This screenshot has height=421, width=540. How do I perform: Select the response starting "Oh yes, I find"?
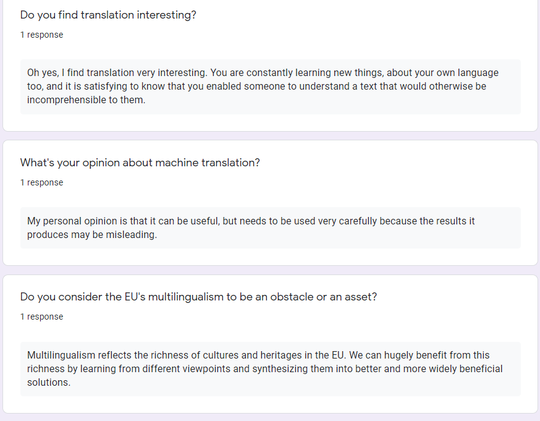[271, 87]
